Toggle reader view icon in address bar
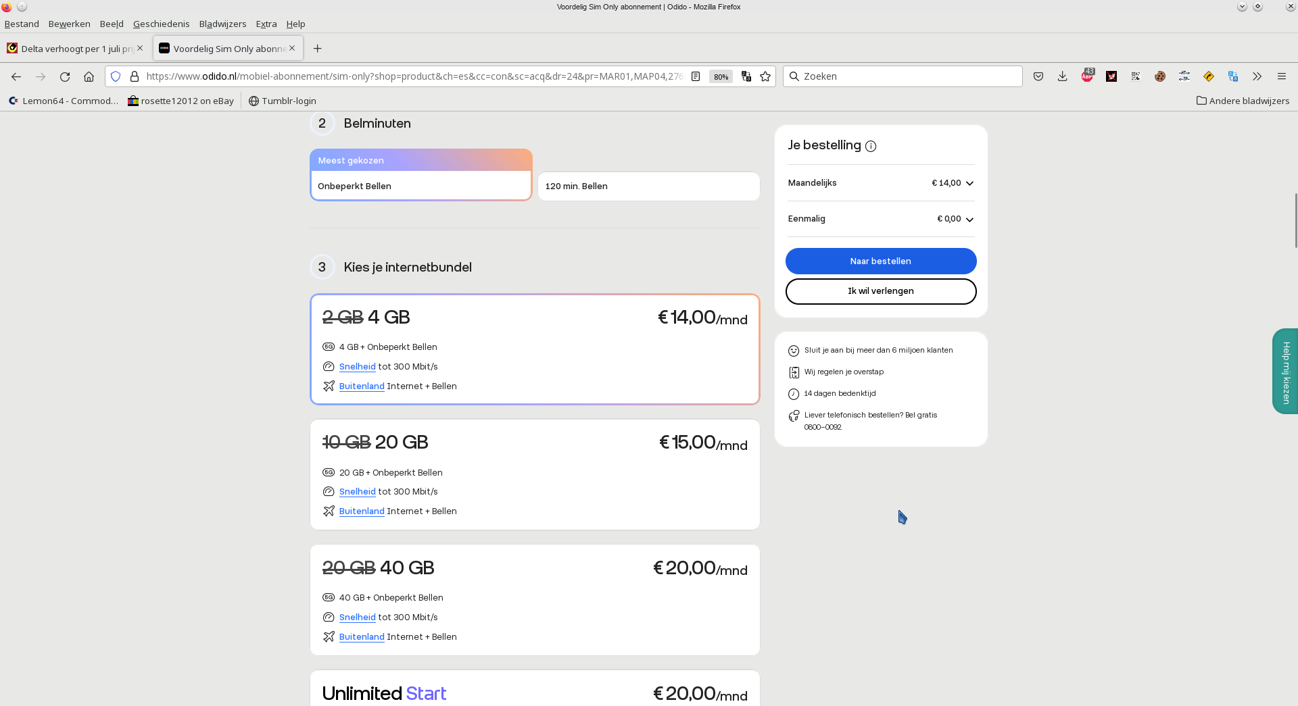The height and width of the screenshot is (706, 1298). pos(695,76)
